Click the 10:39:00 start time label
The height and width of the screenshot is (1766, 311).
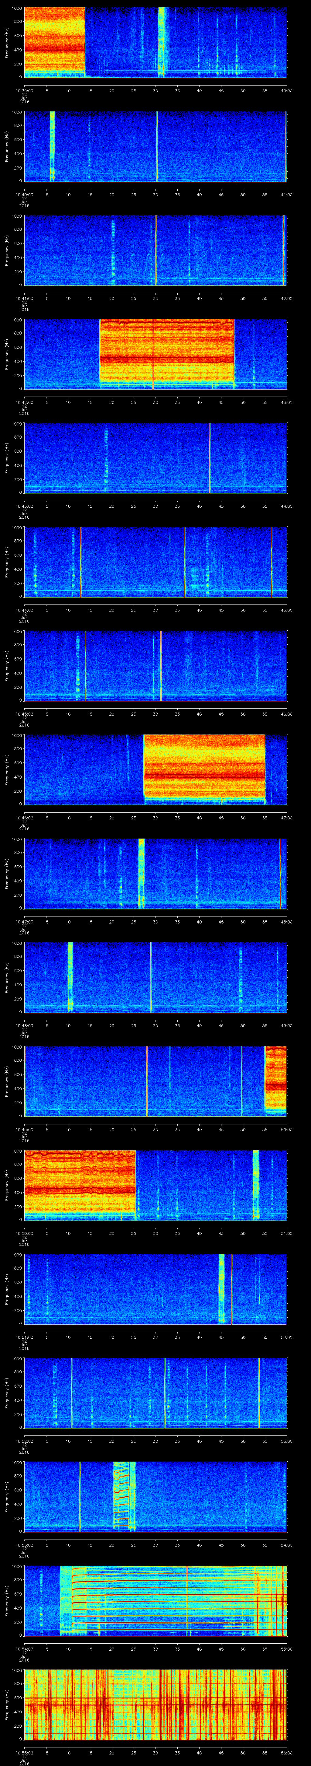tap(25, 91)
